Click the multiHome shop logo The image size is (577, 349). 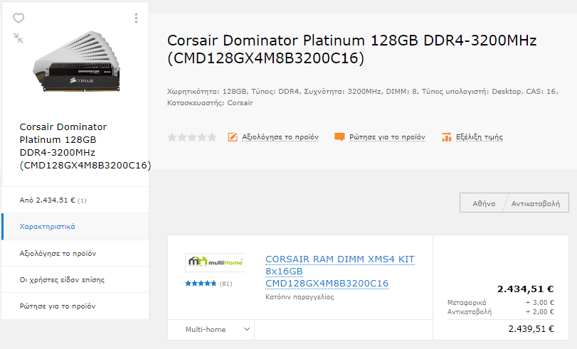(x=216, y=262)
